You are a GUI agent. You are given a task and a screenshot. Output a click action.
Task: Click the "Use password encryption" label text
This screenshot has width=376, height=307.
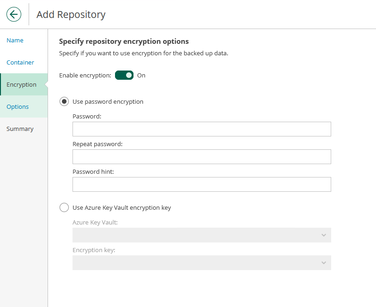108,101
